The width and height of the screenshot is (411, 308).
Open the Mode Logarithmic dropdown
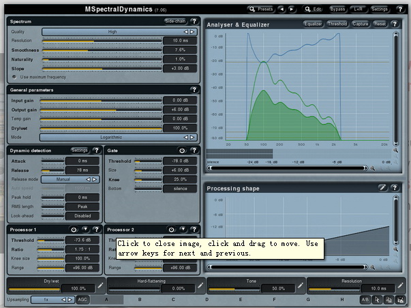point(118,137)
